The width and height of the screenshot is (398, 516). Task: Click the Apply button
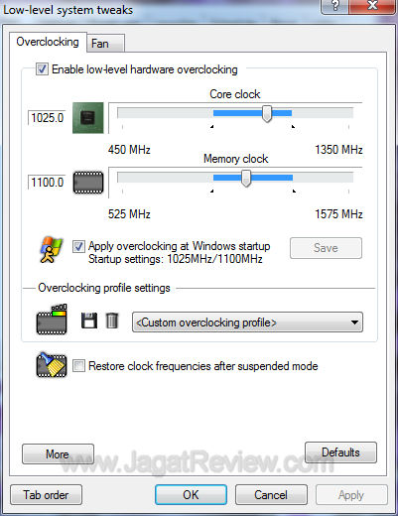tap(351, 495)
